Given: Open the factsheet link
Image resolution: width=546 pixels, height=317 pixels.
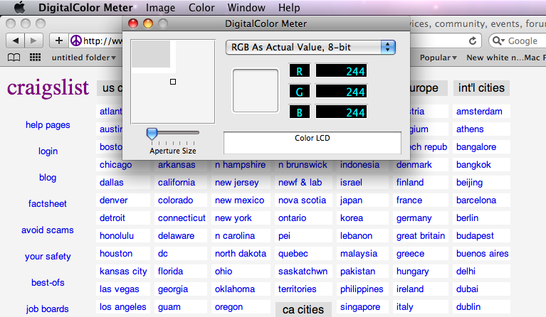Looking at the screenshot, I should click(48, 204).
